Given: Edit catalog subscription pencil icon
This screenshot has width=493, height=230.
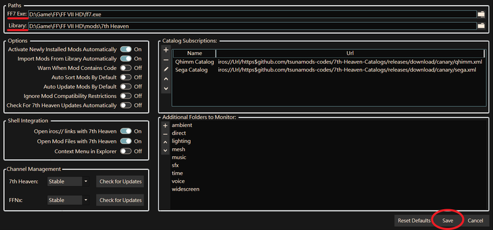Looking at the screenshot, I should pyautogui.click(x=166, y=69).
